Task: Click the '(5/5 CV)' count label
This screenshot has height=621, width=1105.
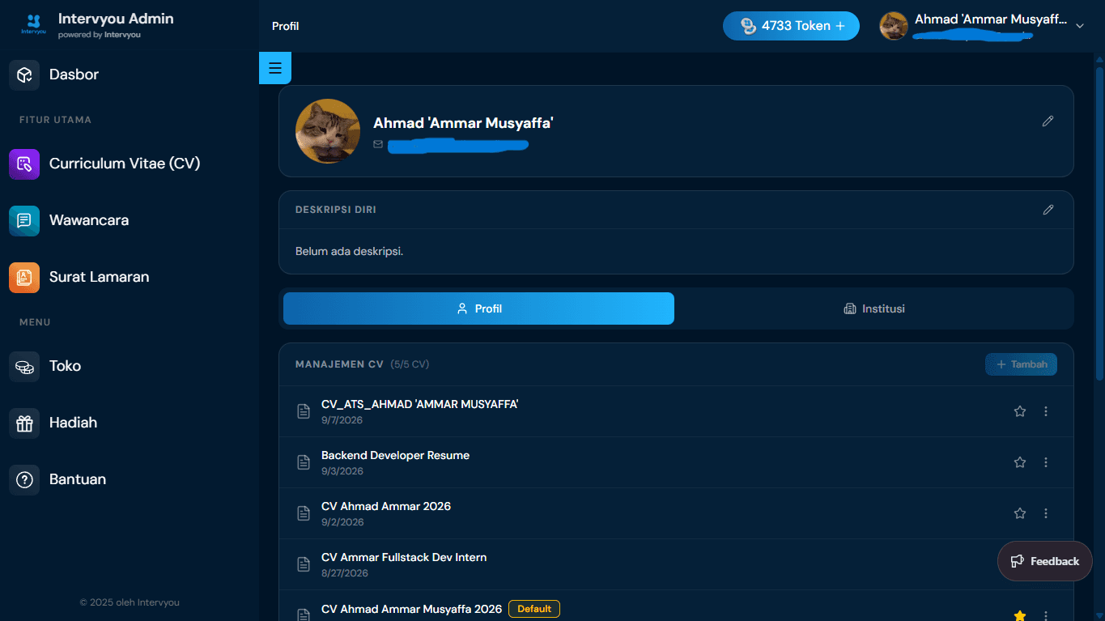Action: tap(410, 364)
